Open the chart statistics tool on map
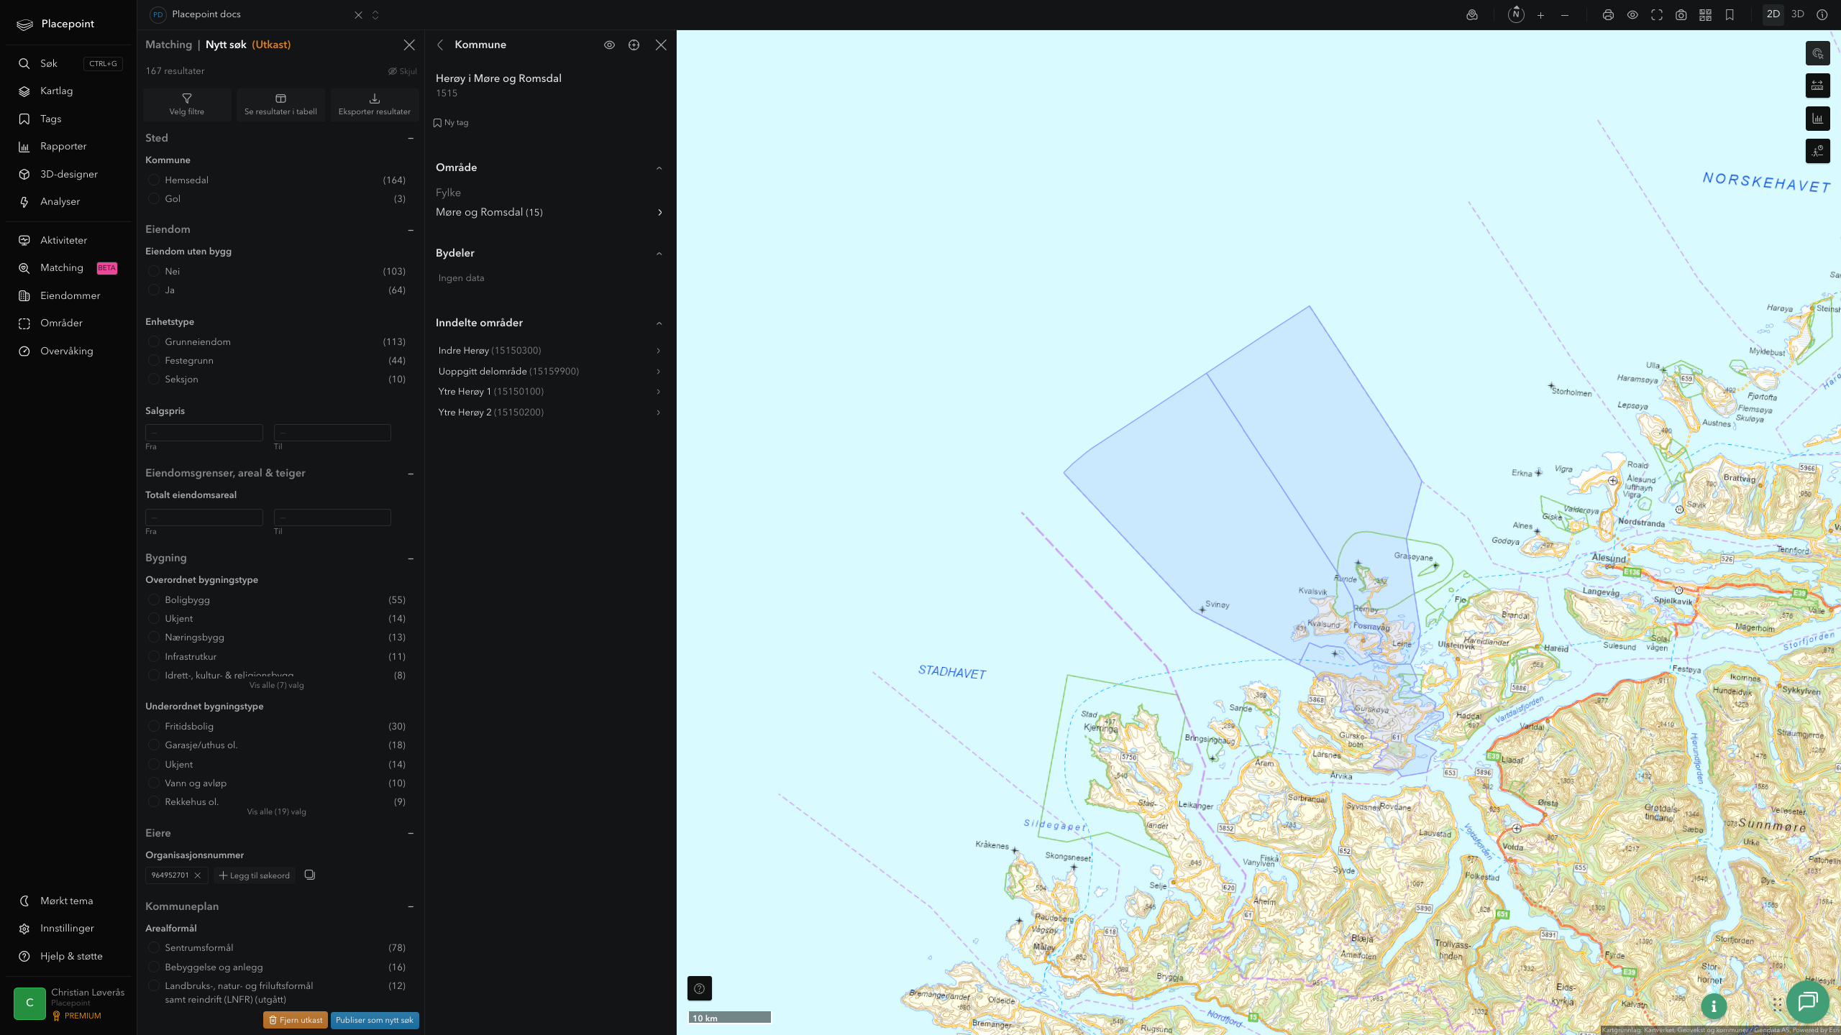The width and height of the screenshot is (1841, 1035). pyautogui.click(x=1817, y=119)
